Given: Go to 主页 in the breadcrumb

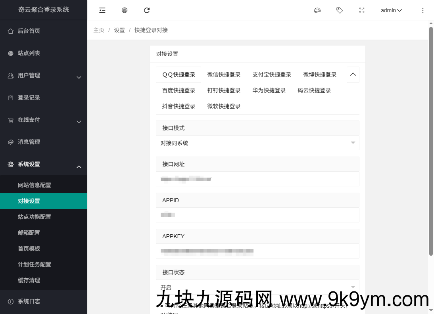Looking at the screenshot, I should click(99, 30).
